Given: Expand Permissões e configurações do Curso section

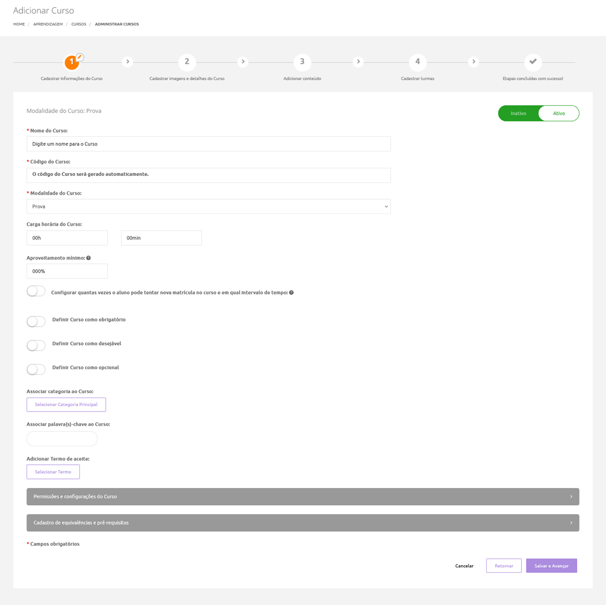Looking at the screenshot, I should pos(302,497).
